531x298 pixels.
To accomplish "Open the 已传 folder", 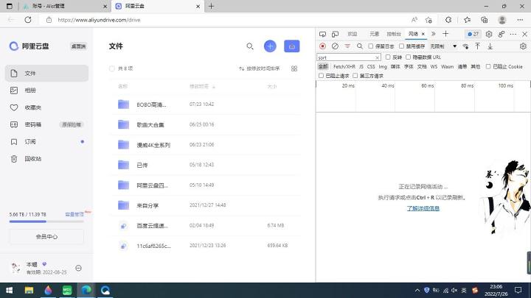I will [205, 165].
